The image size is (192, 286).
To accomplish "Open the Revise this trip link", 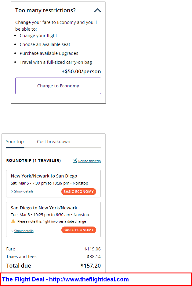I will (x=89, y=161).
